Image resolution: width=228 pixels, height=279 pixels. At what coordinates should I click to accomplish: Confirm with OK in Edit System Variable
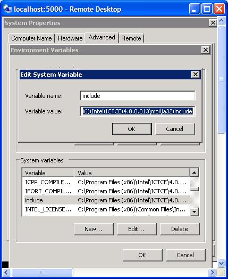click(x=132, y=129)
